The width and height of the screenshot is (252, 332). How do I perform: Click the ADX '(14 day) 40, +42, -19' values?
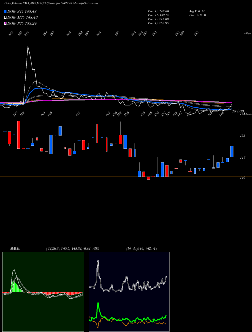(142, 248)
